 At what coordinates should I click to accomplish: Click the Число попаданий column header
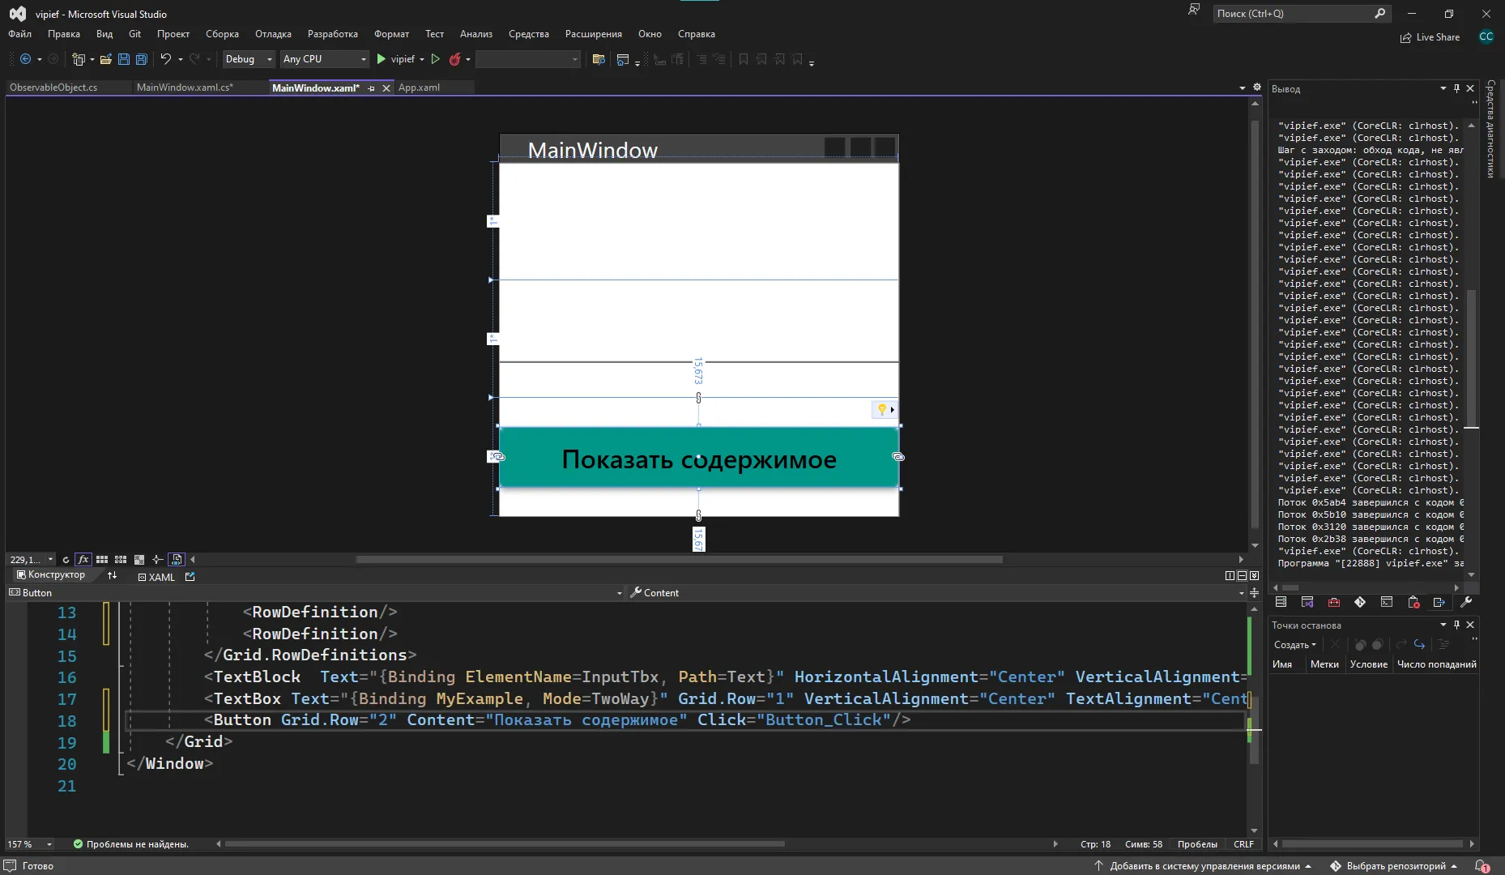coord(1437,664)
